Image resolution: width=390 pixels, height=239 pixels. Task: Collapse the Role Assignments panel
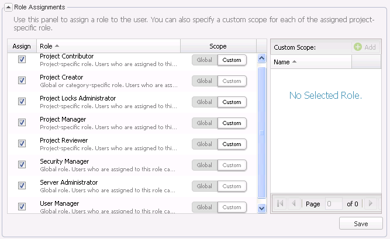[x=8, y=7]
